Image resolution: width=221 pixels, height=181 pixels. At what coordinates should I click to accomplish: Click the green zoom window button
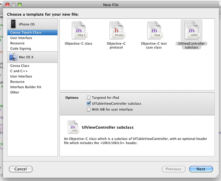click(x=20, y=5)
